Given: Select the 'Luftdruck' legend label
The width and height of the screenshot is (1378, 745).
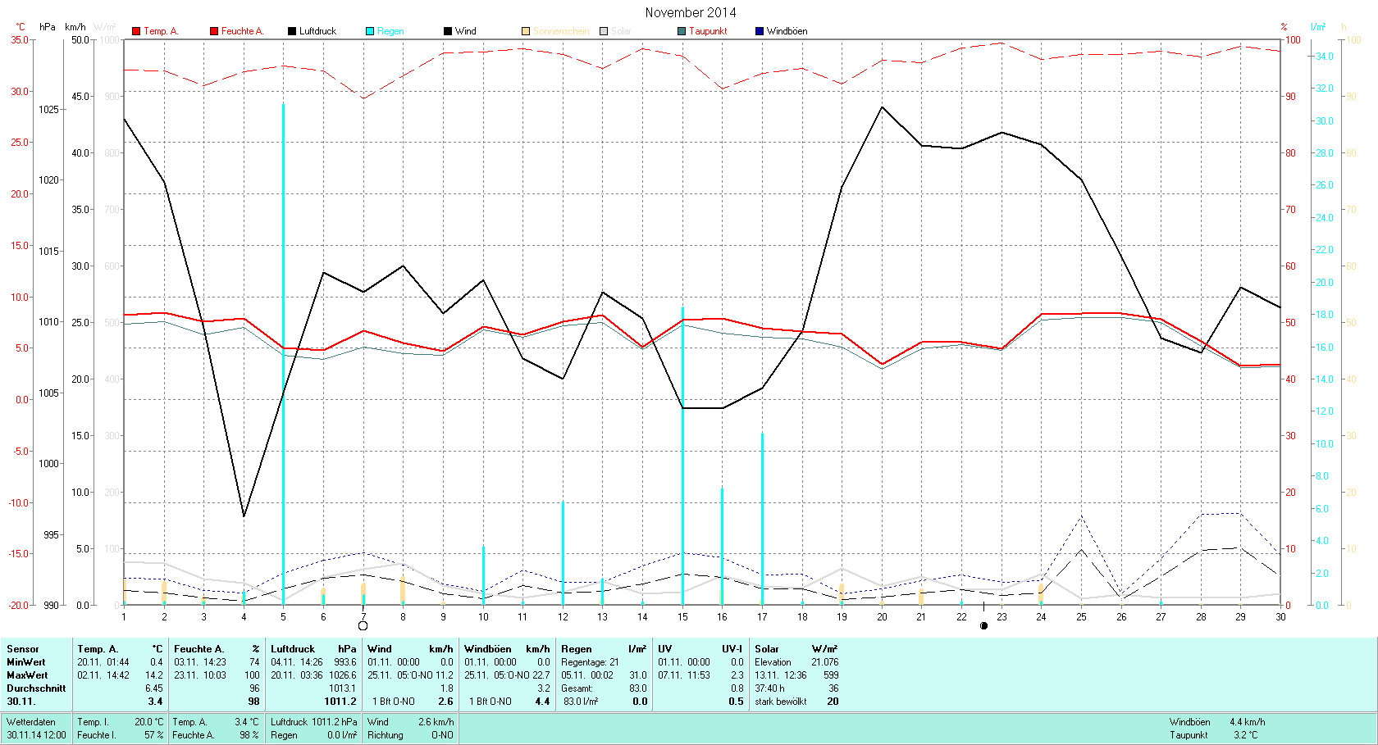Looking at the screenshot, I should tap(317, 31).
